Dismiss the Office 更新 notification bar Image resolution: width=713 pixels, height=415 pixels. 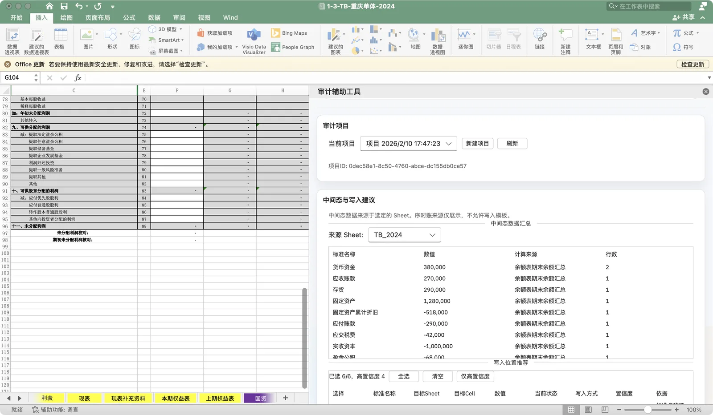coord(8,64)
